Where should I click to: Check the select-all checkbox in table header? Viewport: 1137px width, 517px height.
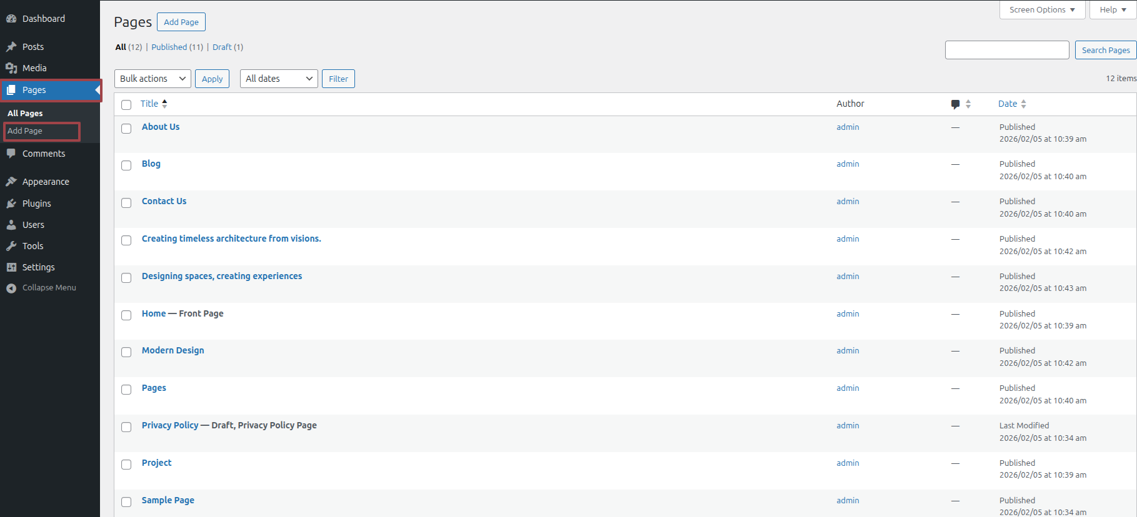coord(126,105)
